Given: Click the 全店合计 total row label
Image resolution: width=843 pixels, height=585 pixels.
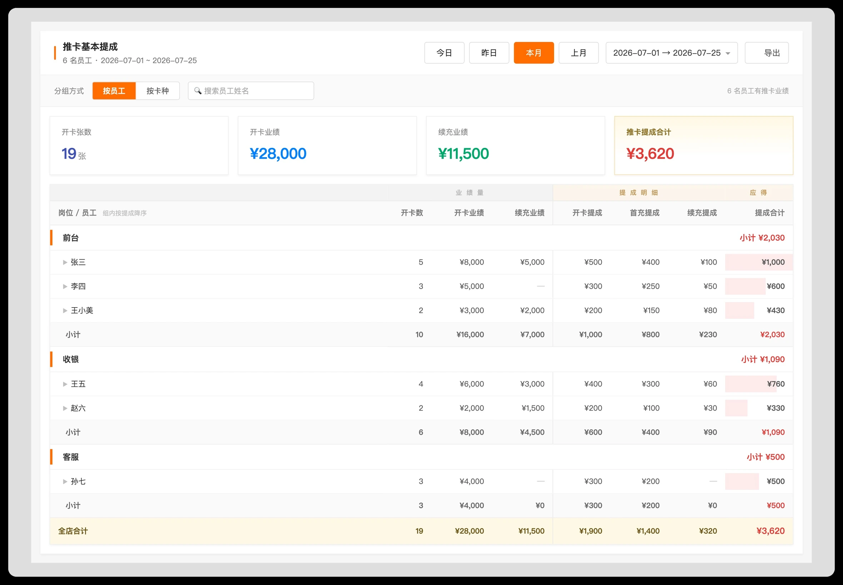Looking at the screenshot, I should pos(73,531).
